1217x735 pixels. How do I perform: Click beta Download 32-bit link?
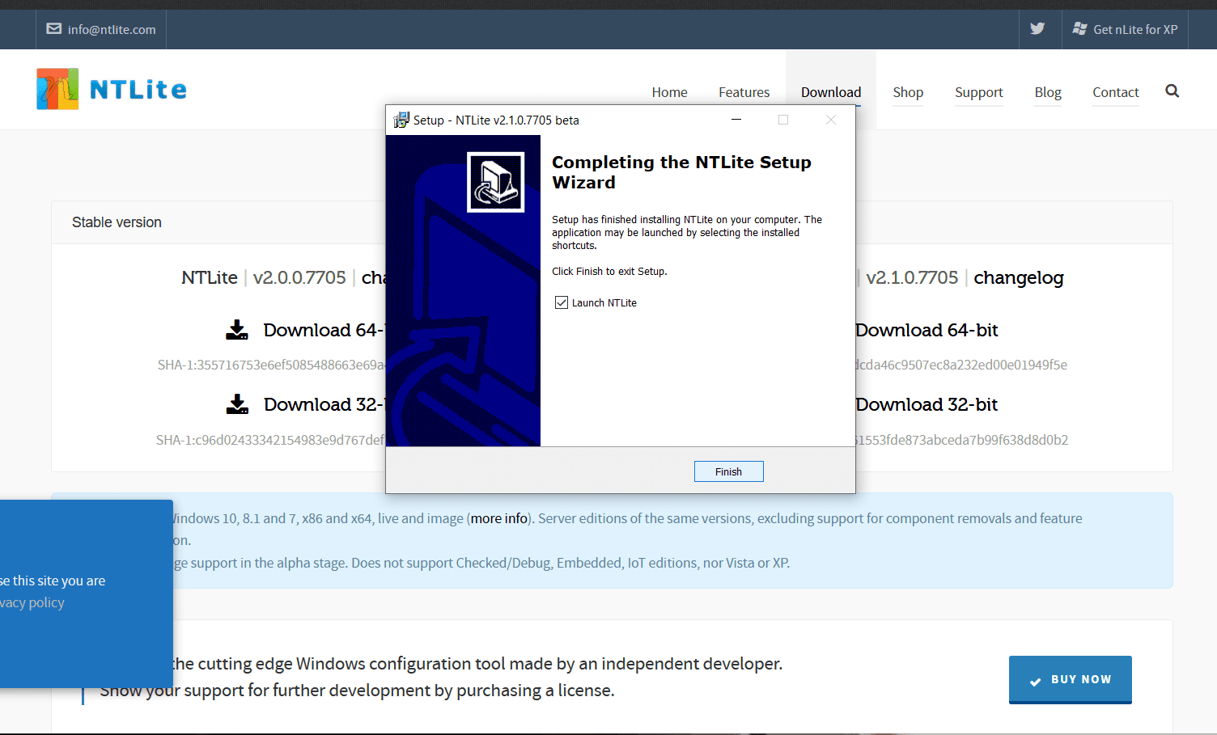click(927, 404)
